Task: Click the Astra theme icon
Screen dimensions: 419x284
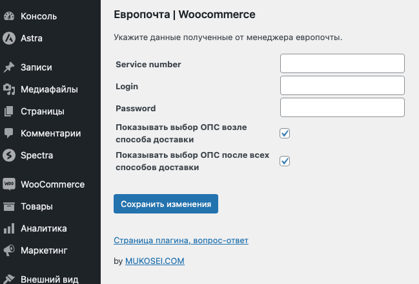Action: [x=9, y=38]
